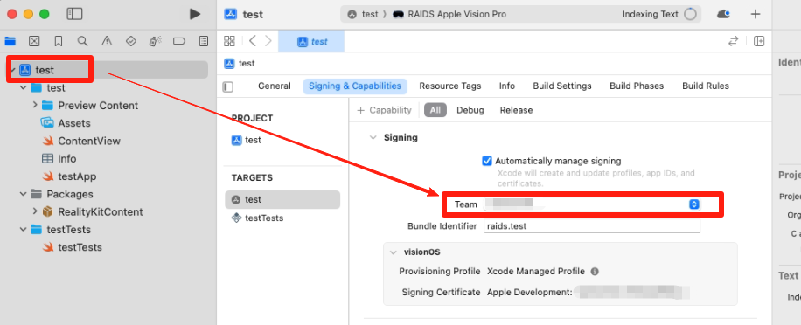The width and height of the screenshot is (801, 325).
Task: Select the Signing & Capabilities tab
Action: [x=355, y=86]
